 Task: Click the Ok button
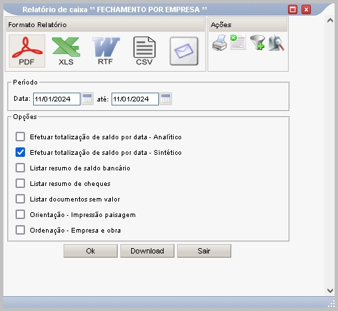click(x=91, y=251)
